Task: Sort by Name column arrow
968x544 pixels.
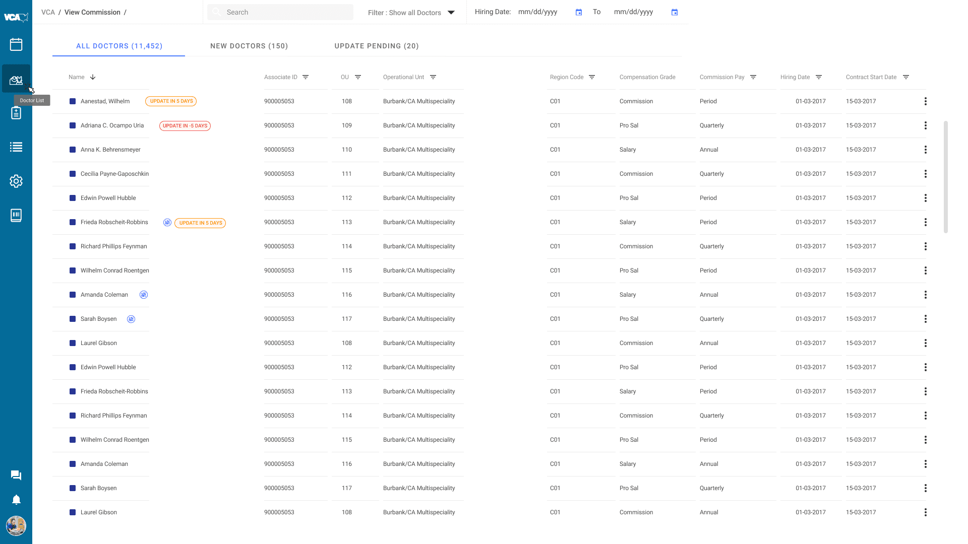Action: [93, 77]
